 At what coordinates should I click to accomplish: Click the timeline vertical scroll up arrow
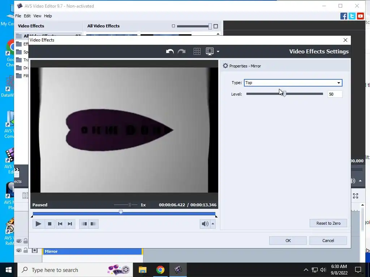(363, 205)
